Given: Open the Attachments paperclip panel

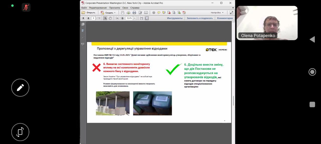Looking at the screenshot, I should (x=83, y=37).
